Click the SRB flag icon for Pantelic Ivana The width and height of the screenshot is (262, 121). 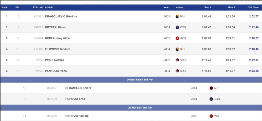[x=177, y=71]
